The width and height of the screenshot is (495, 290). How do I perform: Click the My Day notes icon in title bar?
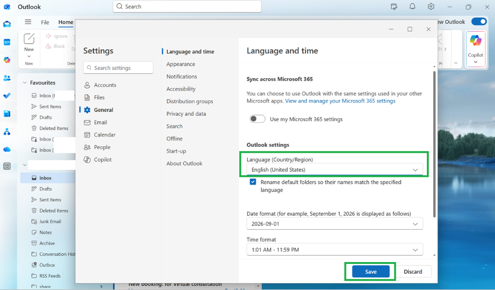393,7
